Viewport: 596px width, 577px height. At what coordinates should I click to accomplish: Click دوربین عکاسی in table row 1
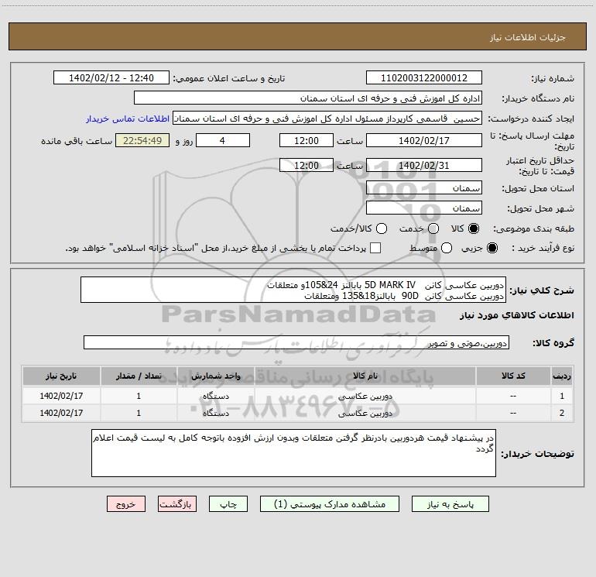tap(365, 396)
